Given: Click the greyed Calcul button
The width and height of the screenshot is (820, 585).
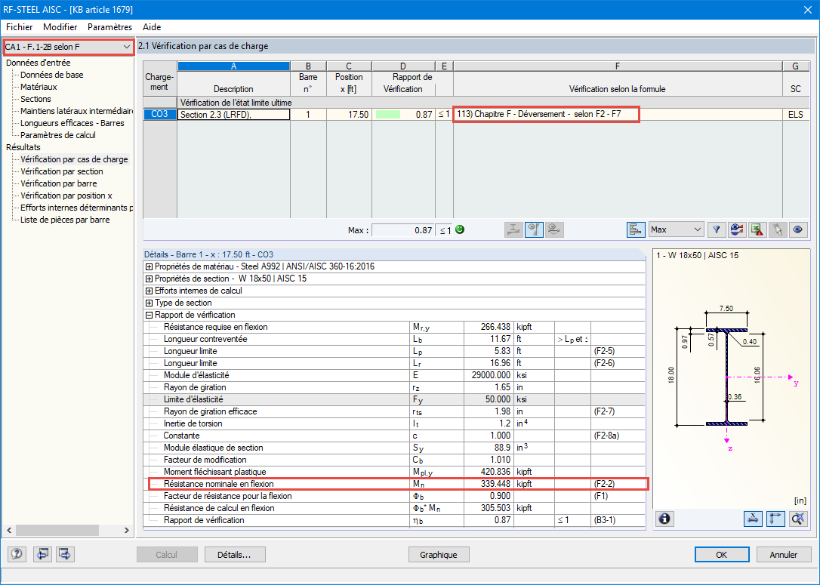Looking at the screenshot, I should tap(167, 555).
